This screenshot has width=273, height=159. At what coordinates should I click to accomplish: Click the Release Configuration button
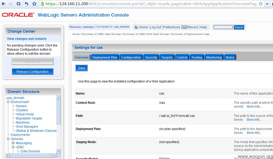tap(32, 71)
